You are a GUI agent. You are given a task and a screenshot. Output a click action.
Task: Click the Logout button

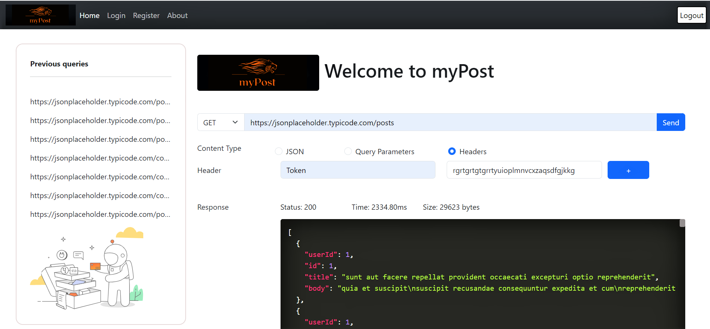[692, 15]
